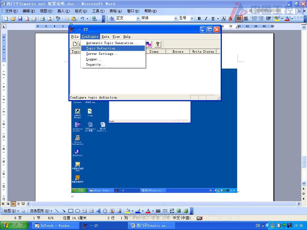The image size is (307, 230).
Task: Run the spelling and grammar check icon
Action: click(x=58, y=19)
